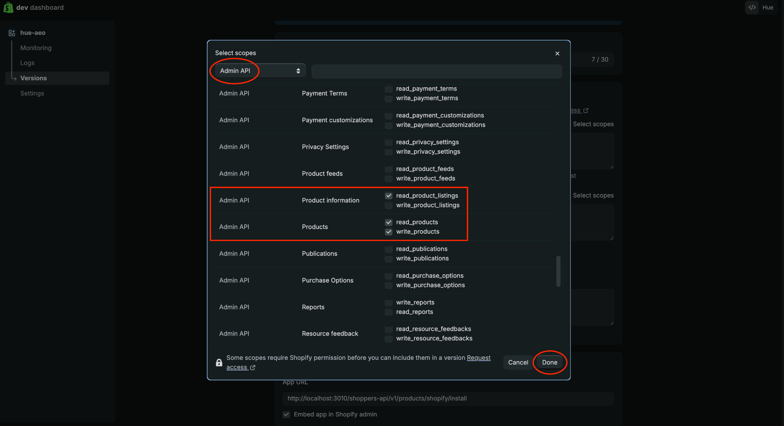
Task: Check read_publications scope
Action: pyautogui.click(x=389, y=249)
